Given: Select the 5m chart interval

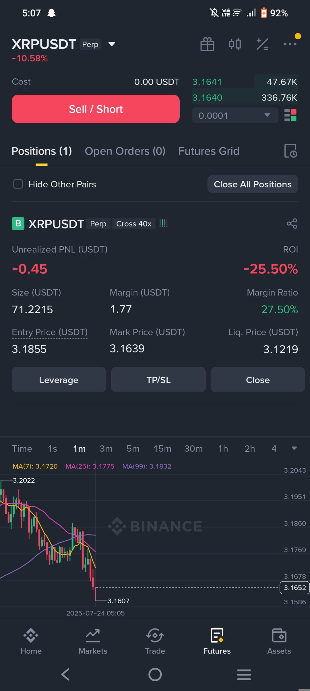Looking at the screenshot, I should click(133, 449).
